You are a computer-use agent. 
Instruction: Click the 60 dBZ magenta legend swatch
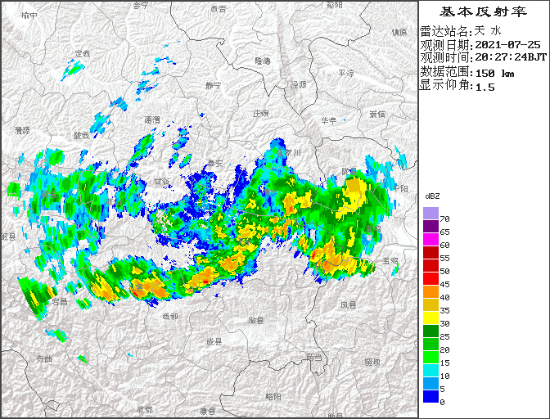coord(431,240)
